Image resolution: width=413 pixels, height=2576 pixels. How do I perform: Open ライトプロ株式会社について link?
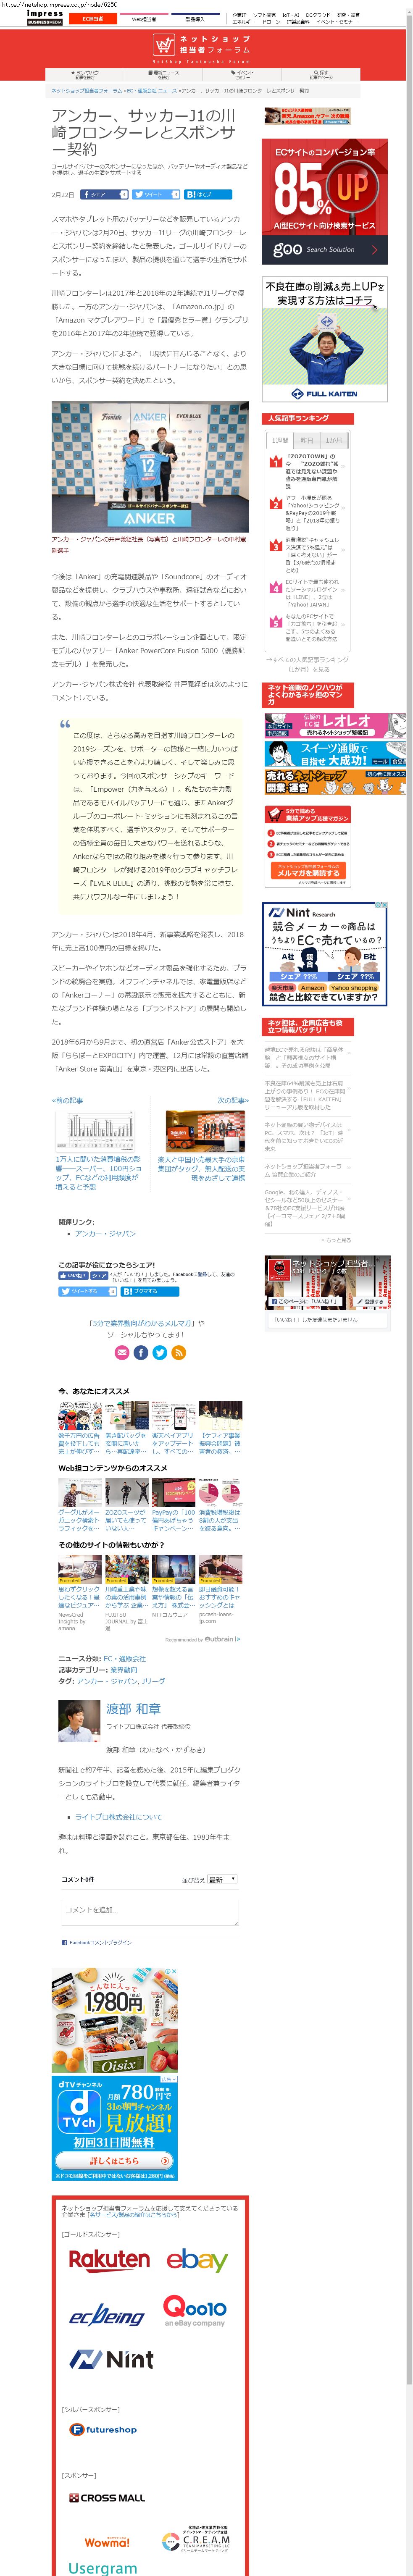point(118,1817)
